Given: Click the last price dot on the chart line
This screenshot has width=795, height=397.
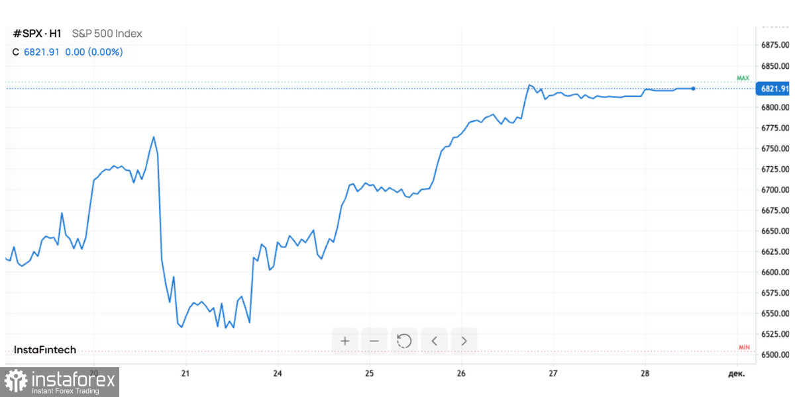Looking at the screenshot, I should [692, 89].
